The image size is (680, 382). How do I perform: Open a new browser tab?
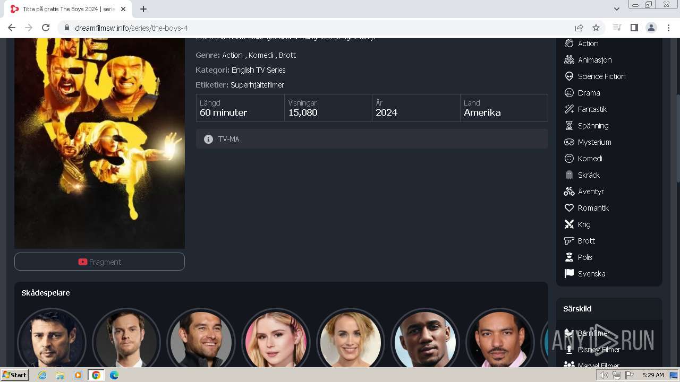[x=143, y=9]
